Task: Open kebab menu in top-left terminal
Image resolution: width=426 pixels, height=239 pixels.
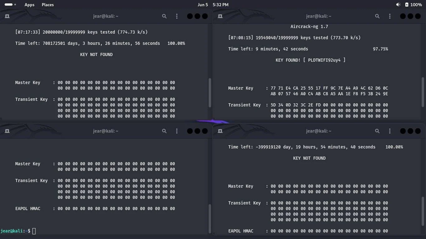Action: coord(177,16)
